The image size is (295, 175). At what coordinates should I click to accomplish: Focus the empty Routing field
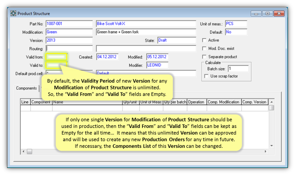[x=69, y=49]
